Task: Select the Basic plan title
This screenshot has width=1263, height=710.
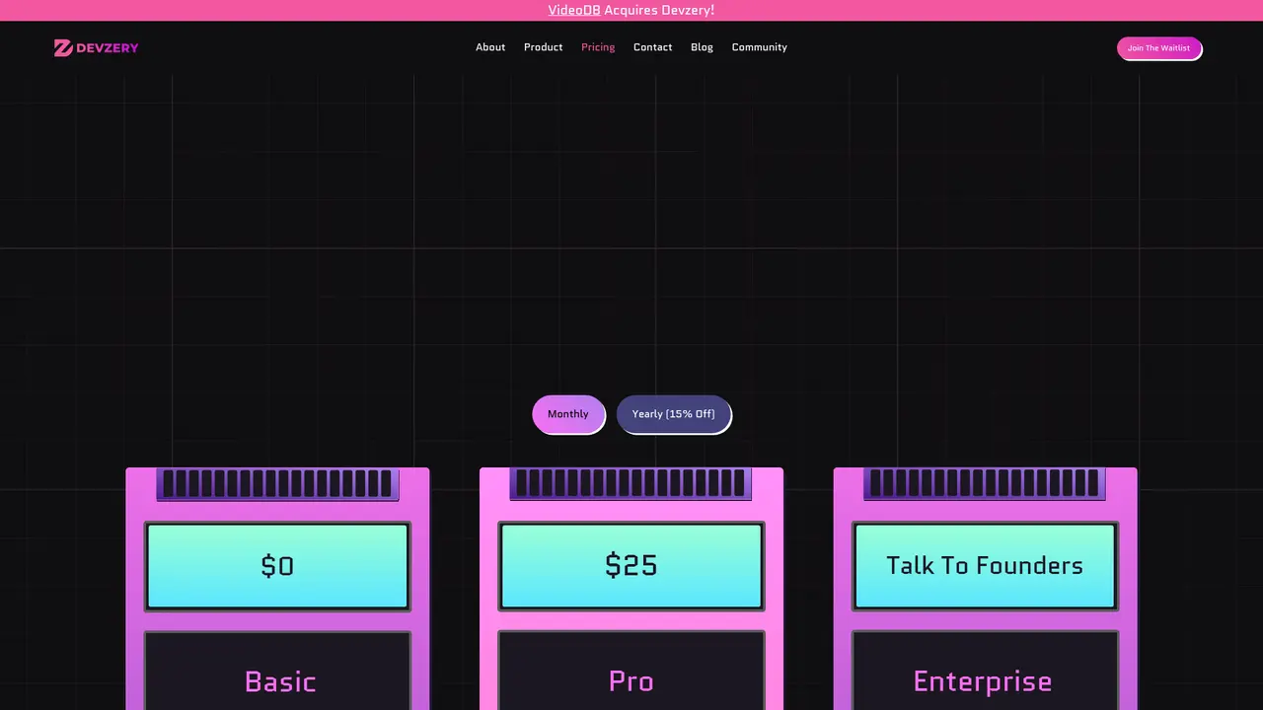Action: click(280, 681)
